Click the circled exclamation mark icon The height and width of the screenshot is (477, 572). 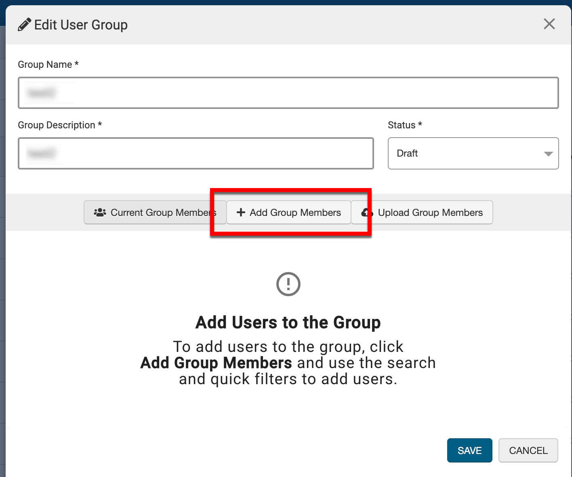tap(288, 284)
